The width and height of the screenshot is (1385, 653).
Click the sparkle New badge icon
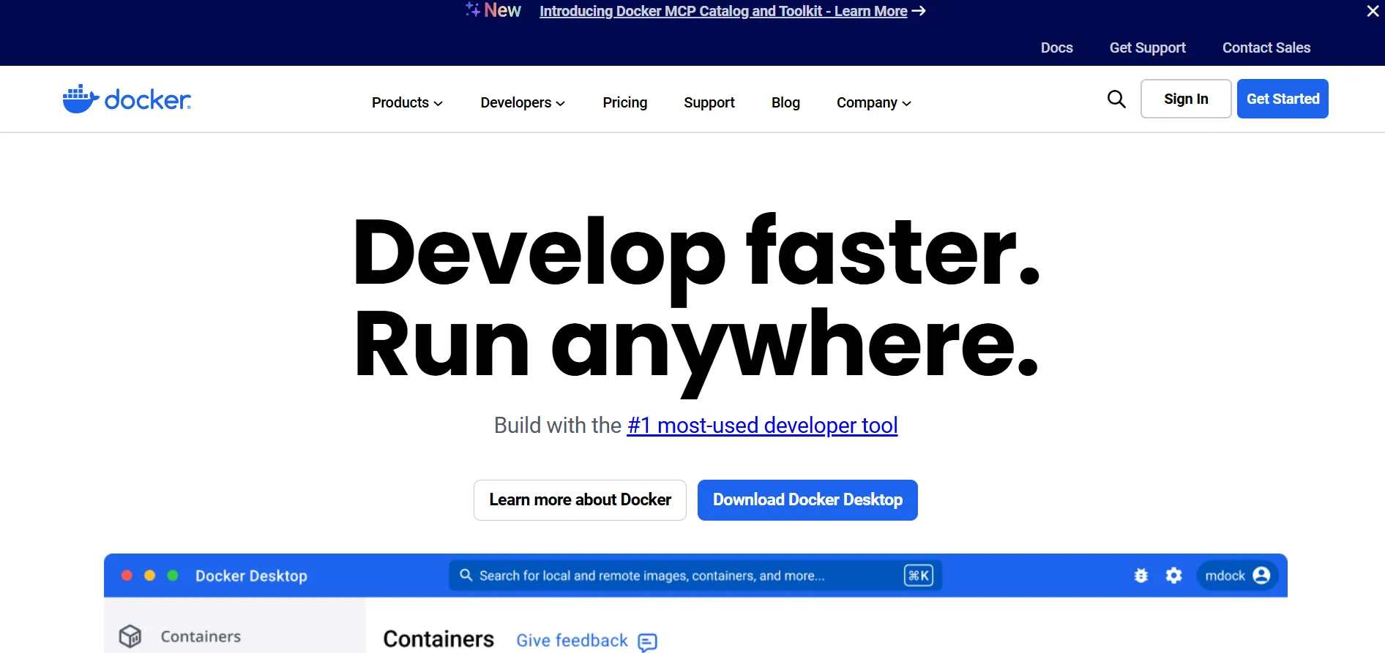(x=473, y=10)
